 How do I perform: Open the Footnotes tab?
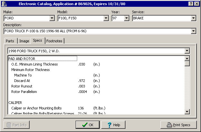[54, 41]
